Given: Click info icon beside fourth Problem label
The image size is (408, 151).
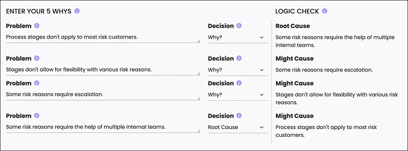Looking at the screenshot, I should [37, 116].
